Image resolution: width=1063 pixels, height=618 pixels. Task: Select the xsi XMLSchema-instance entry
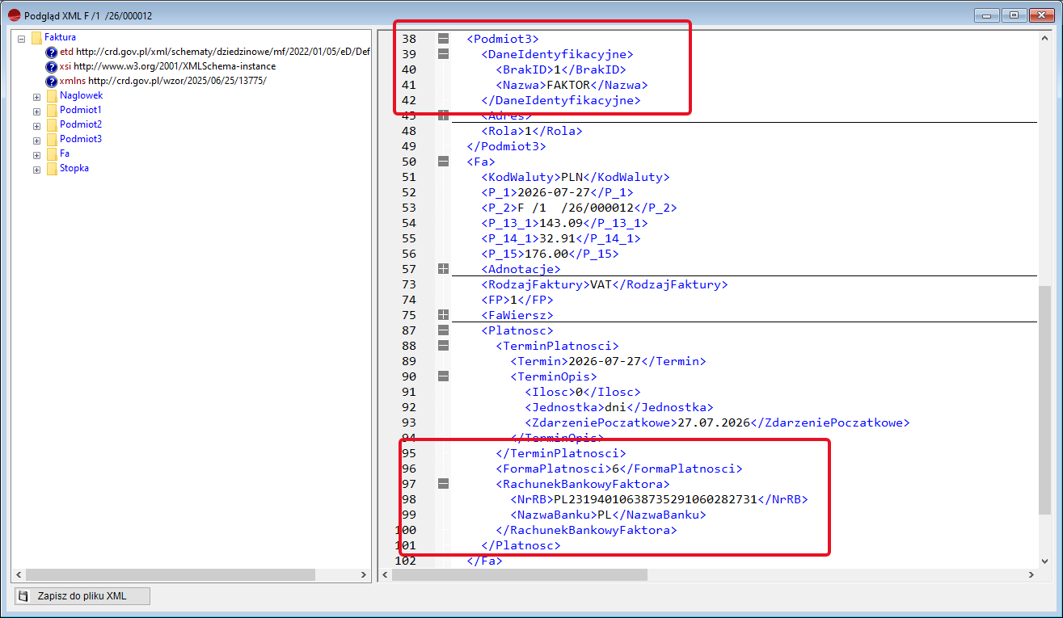pos(167,66)
